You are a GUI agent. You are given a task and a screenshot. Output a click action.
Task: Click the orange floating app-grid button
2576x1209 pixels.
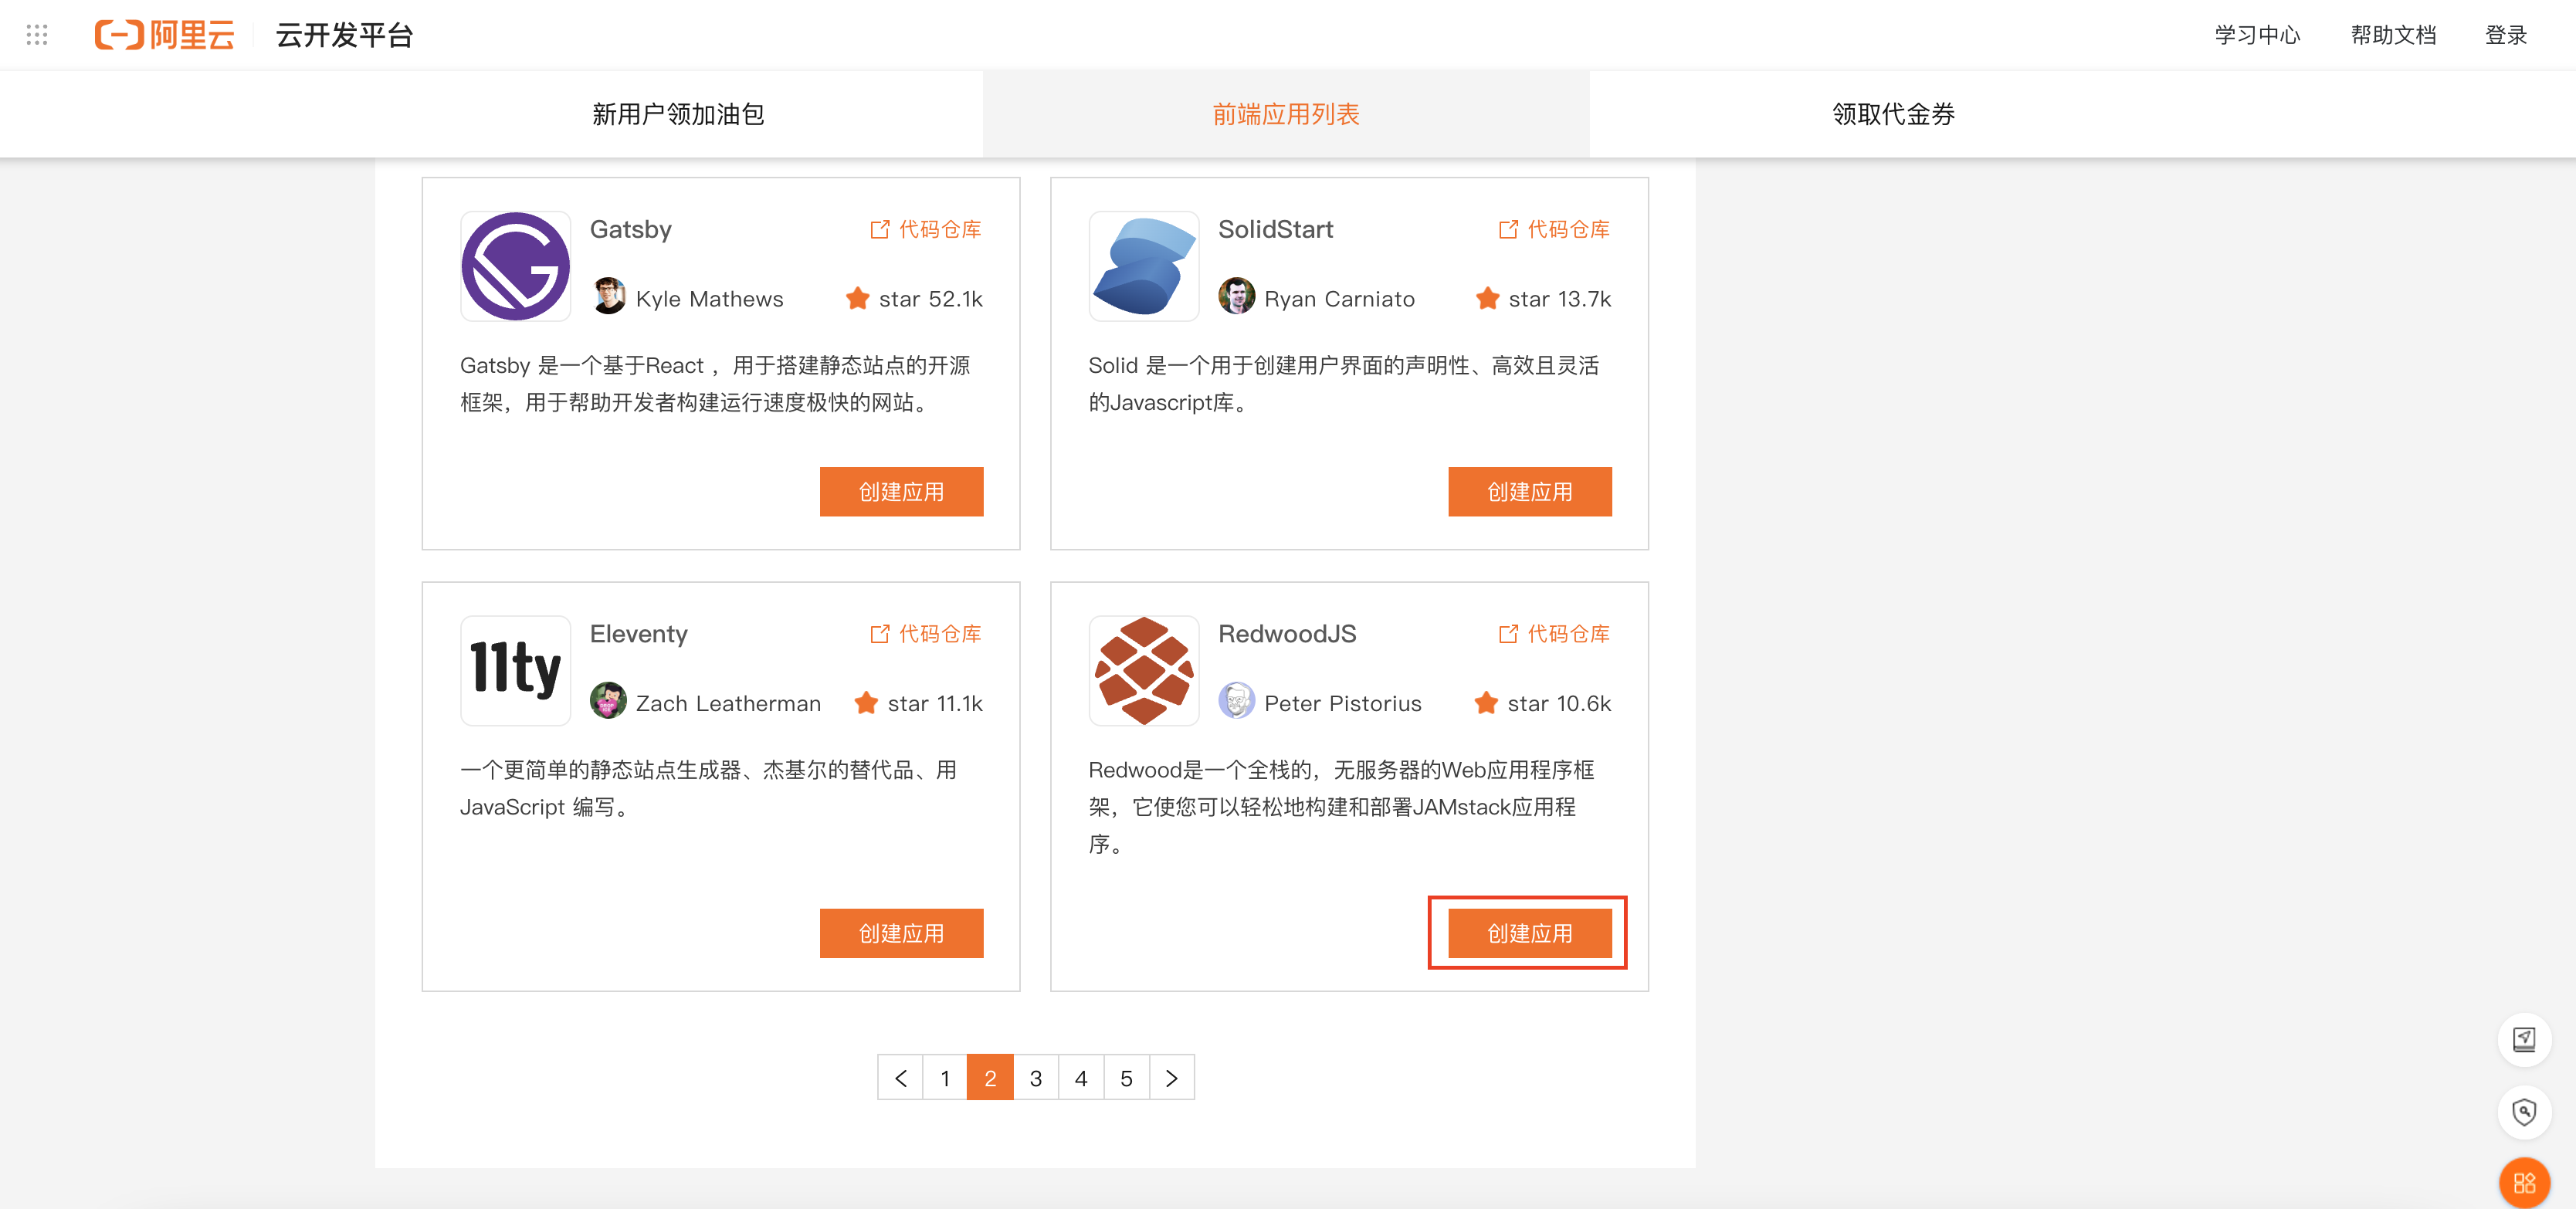pos(2524,1183)
